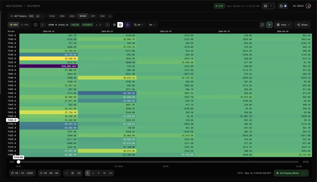Image resolution: width=317 pixels, height=182 pixels.
Task: Click the HEATSEEKER logo text
Action: 14,6
